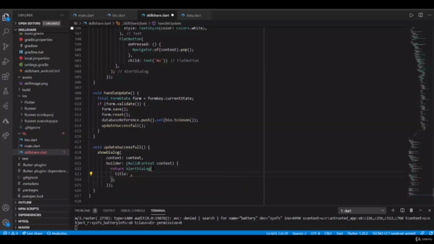Select the skillshare.dart editor tab

(157, 15)
